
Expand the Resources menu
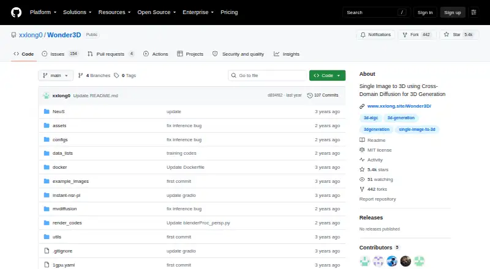point(115,12)
